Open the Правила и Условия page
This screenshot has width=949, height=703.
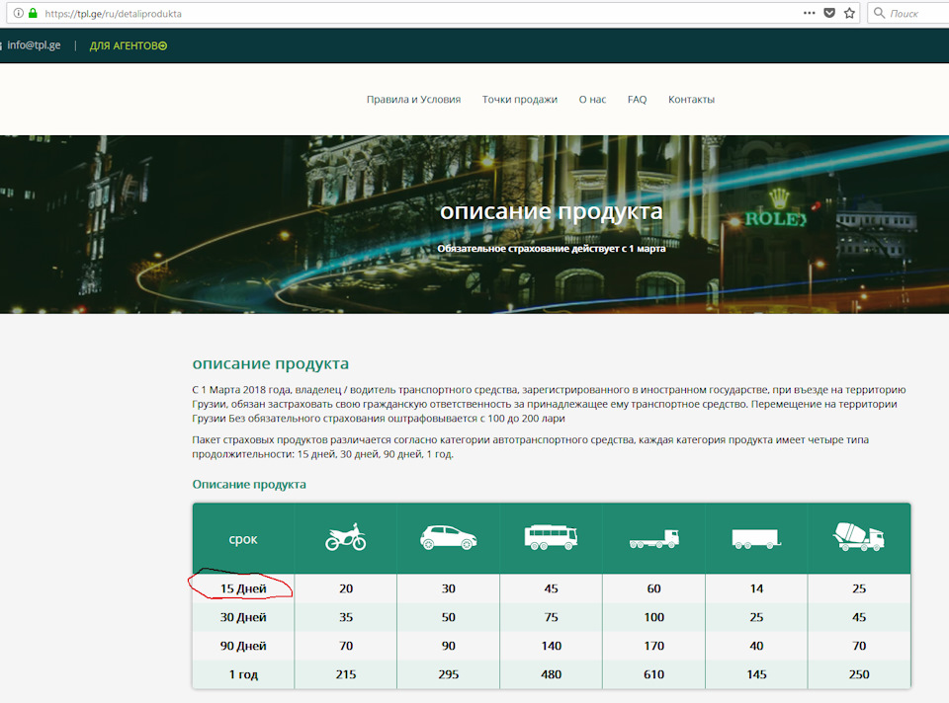(413, 100)
